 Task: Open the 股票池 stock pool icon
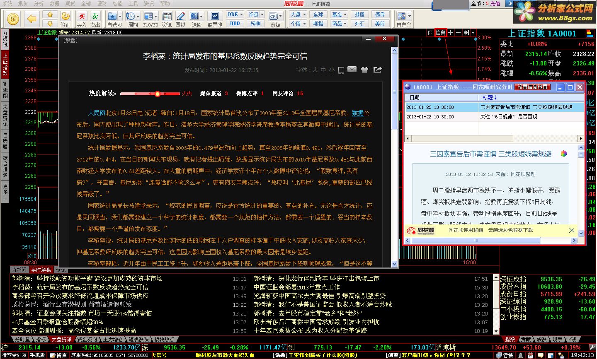click(x=215, y=16)
